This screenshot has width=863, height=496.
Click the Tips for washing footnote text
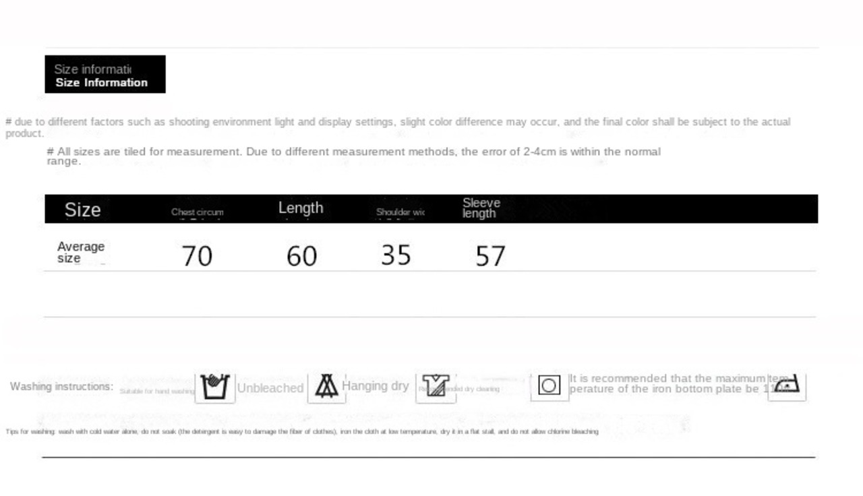pos(302,431)
